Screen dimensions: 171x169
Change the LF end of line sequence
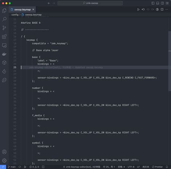(138, 167)
